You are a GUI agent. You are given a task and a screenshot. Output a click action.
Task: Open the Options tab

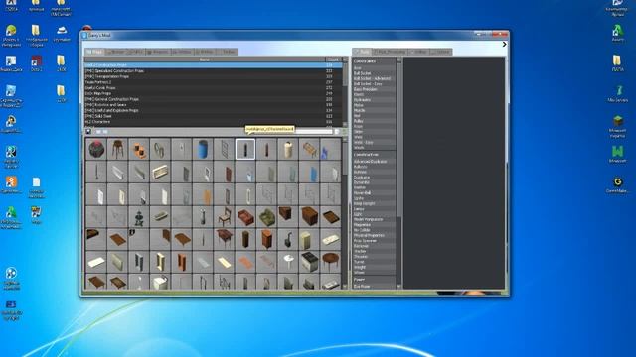[441, 52]
